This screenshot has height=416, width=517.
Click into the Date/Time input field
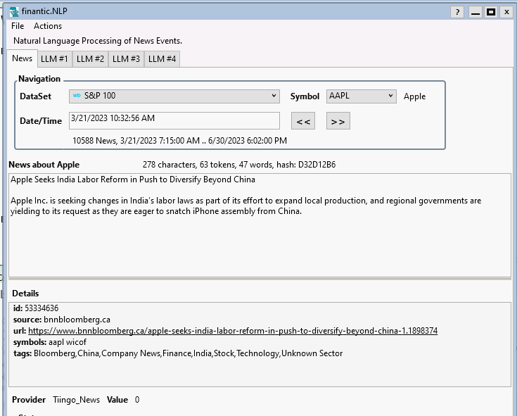point(174,120)
